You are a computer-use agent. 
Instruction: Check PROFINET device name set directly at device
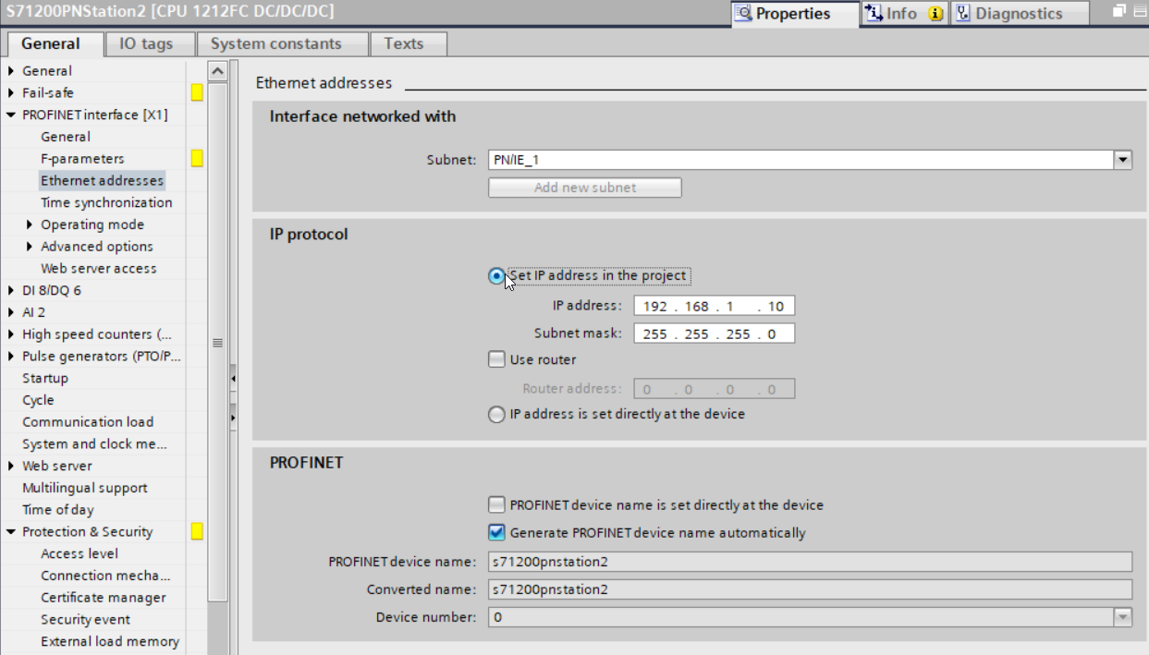point(496,505)
